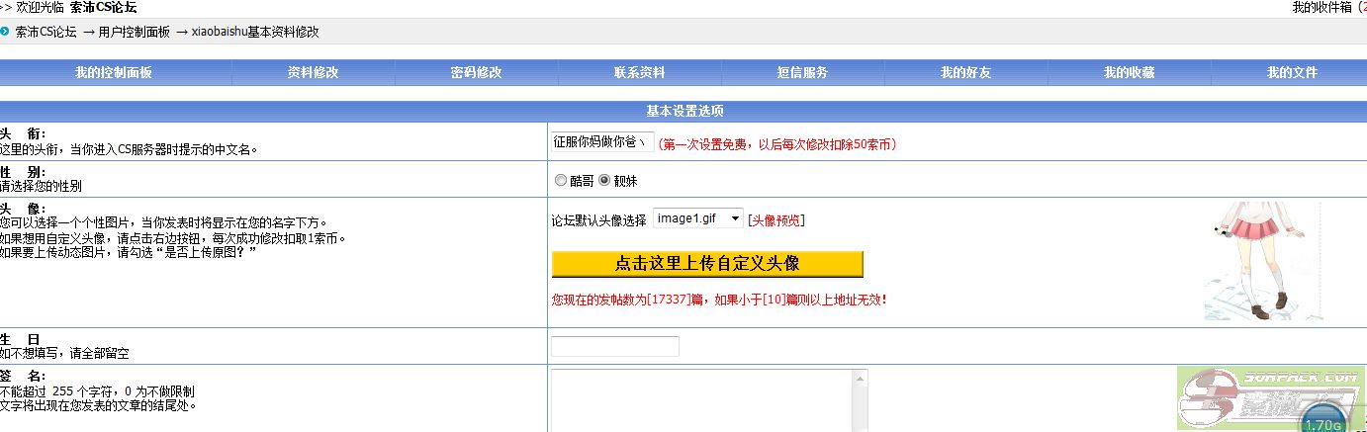Select the 靓妹 gender radio button
The height and width of the screenshot is (432, 1367).
click(x=605, y=181)
